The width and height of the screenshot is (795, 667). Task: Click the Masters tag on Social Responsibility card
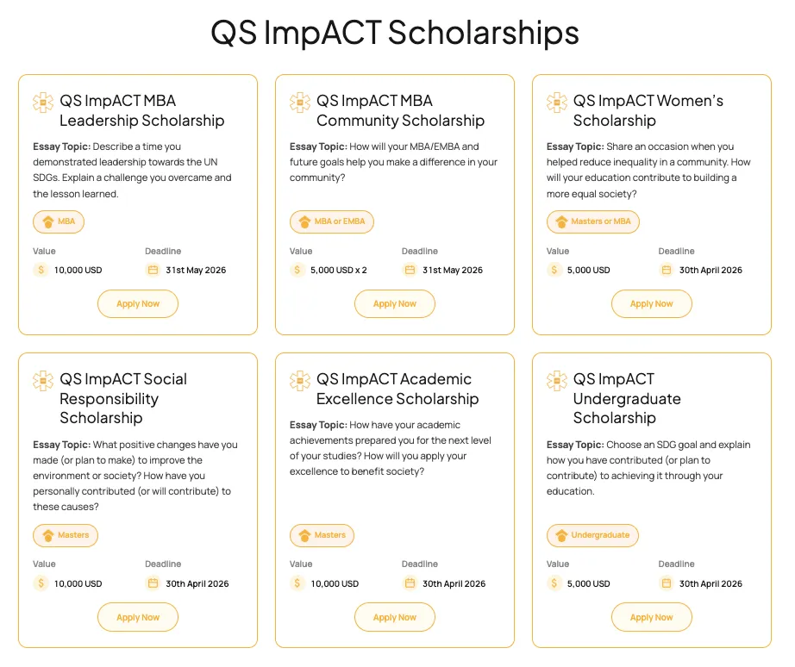click(x=66, y=535)
